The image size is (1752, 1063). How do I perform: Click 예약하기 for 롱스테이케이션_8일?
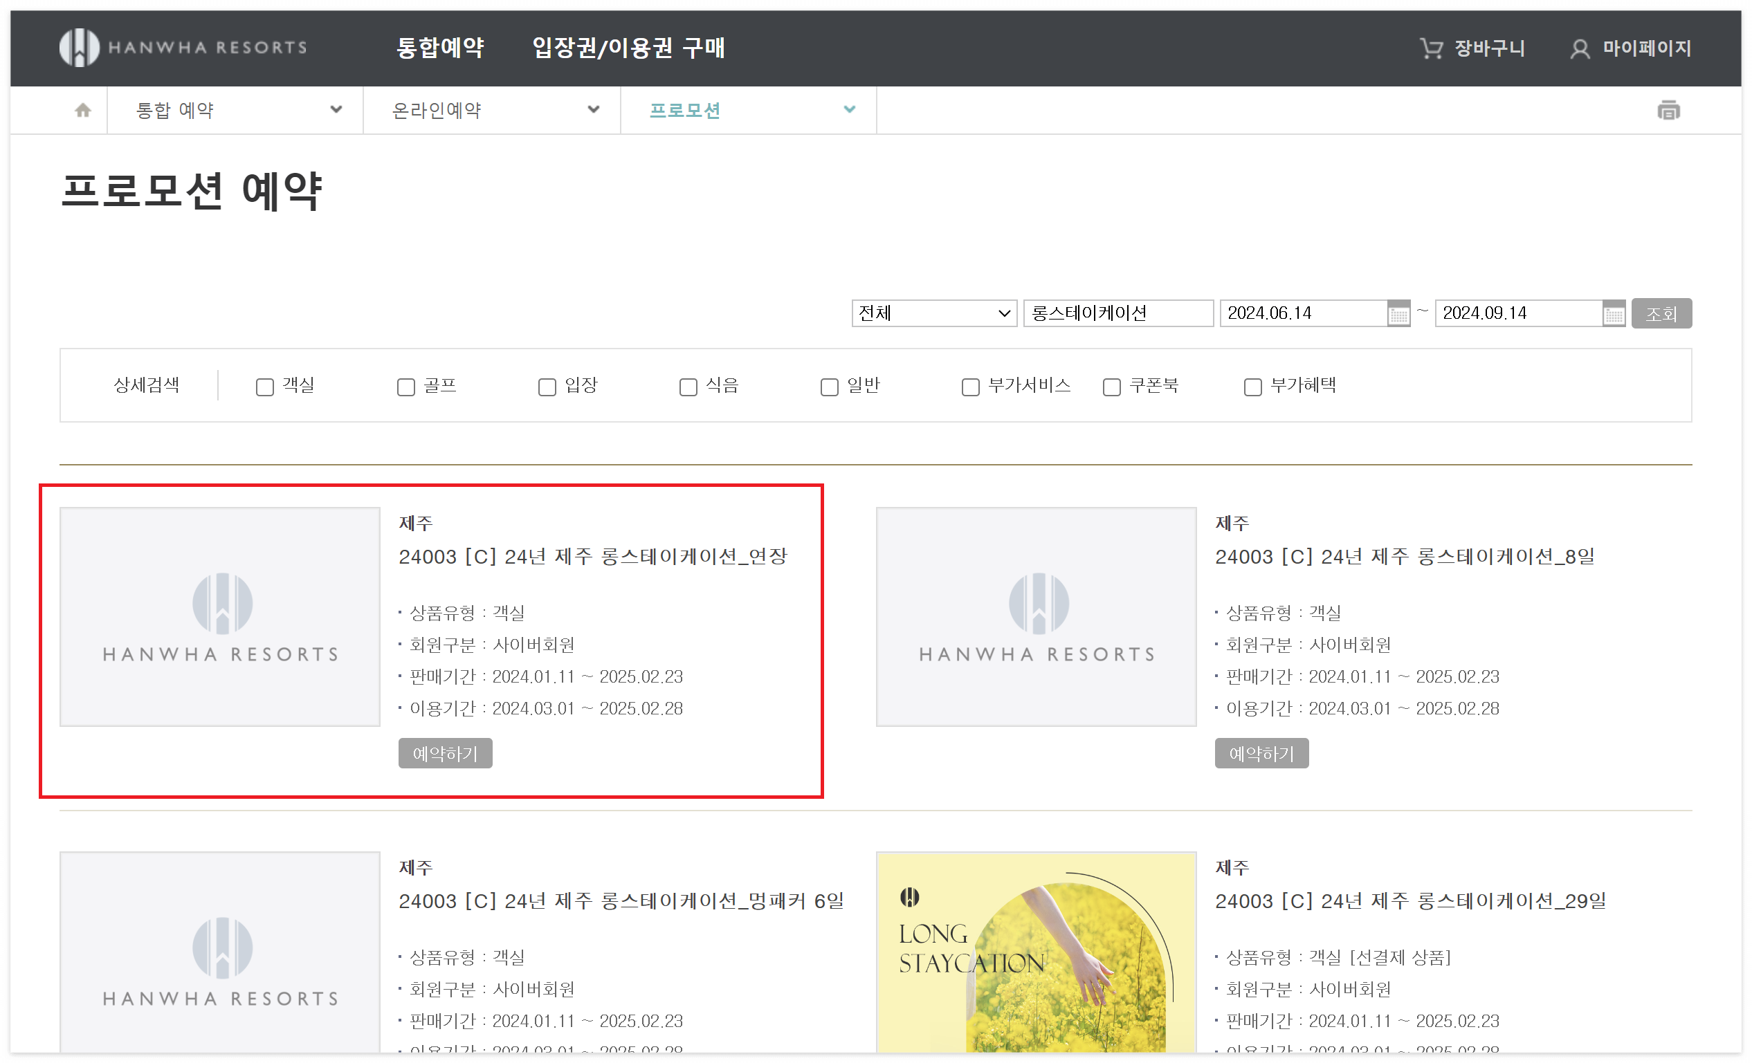[1261, 753]
